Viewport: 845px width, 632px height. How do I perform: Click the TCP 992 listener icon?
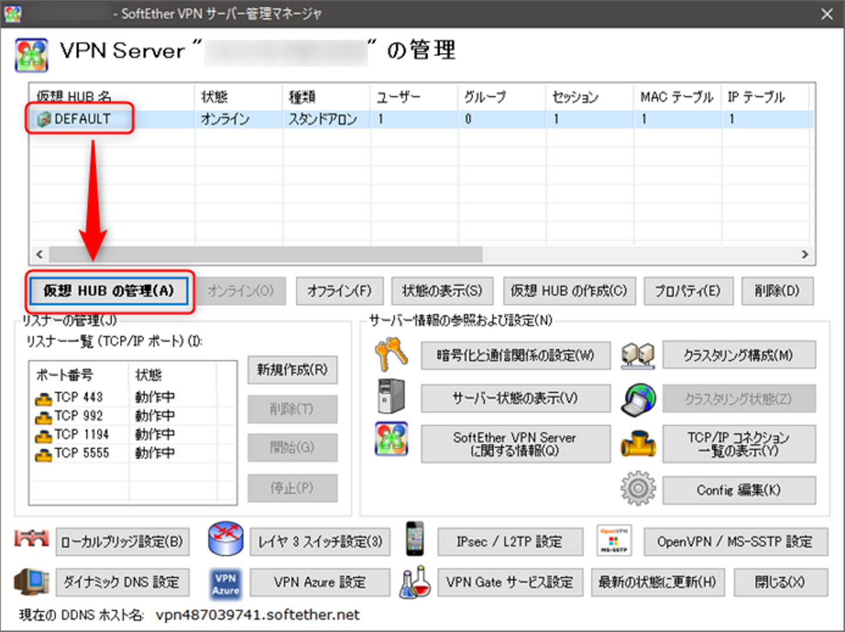point(43,417)
